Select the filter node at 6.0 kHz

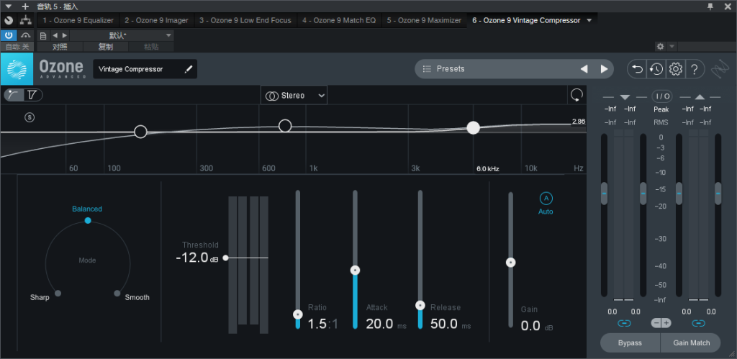[474, 128]
